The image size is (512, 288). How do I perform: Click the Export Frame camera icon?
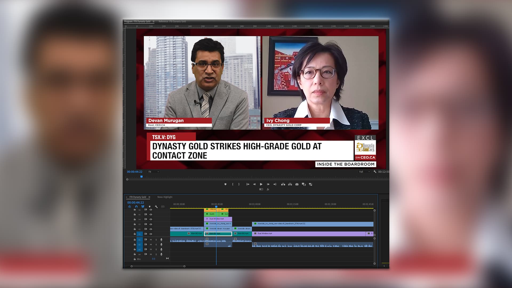(x=297, y=184)
